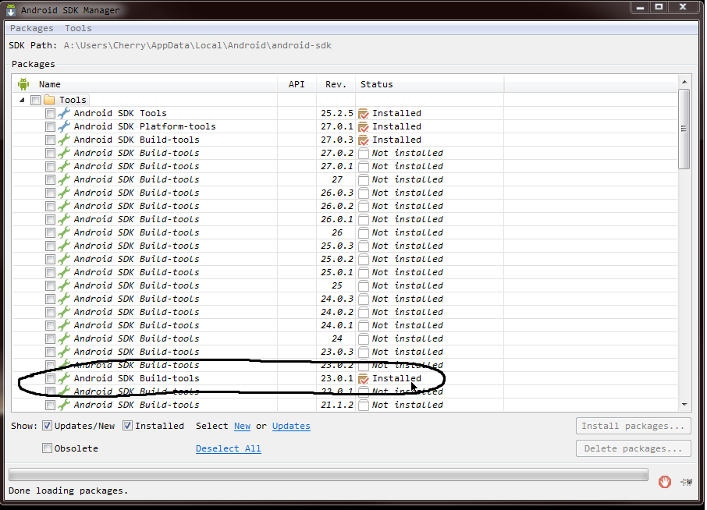Select checkbox for Build-tools rev 21.1.2

pos(50,405)
